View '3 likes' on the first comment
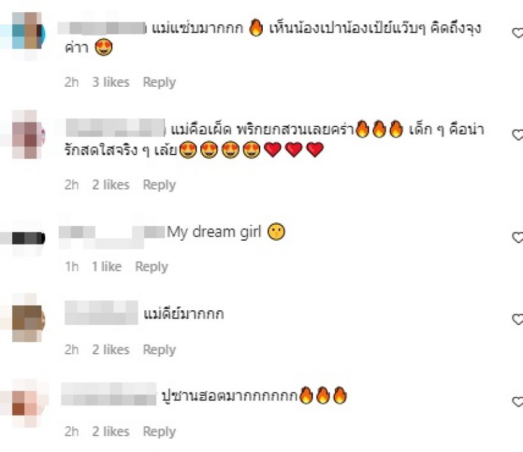This screenshot has height=452, width=523. [x=111, y=82]
